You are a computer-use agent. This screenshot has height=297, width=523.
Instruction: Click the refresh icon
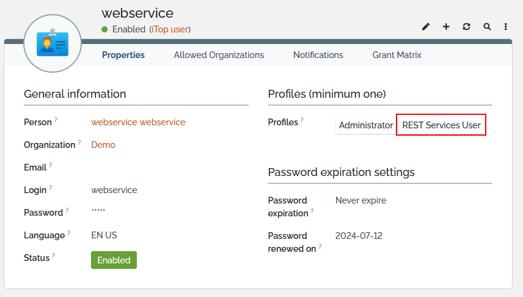tap(466, 27)
